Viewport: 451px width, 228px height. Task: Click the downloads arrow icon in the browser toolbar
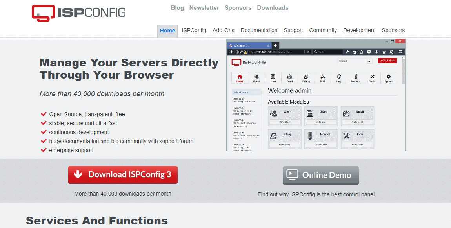pyautogui.click(x=376, y=52)
